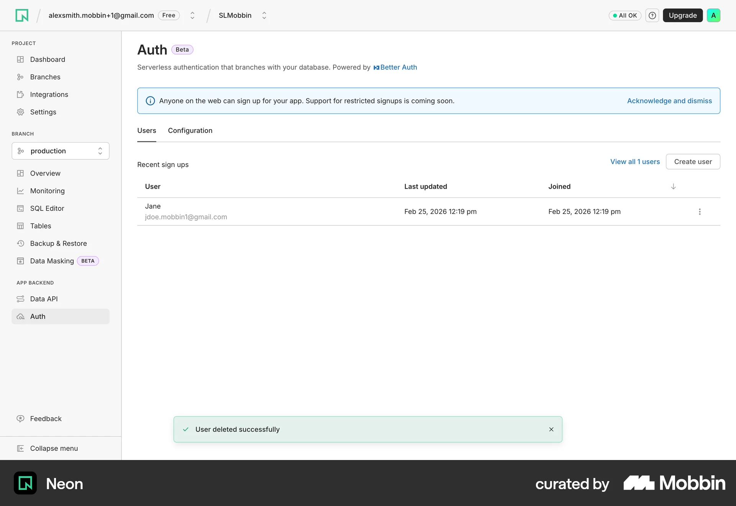Click the Branches icon in Project section

point(20,77)
